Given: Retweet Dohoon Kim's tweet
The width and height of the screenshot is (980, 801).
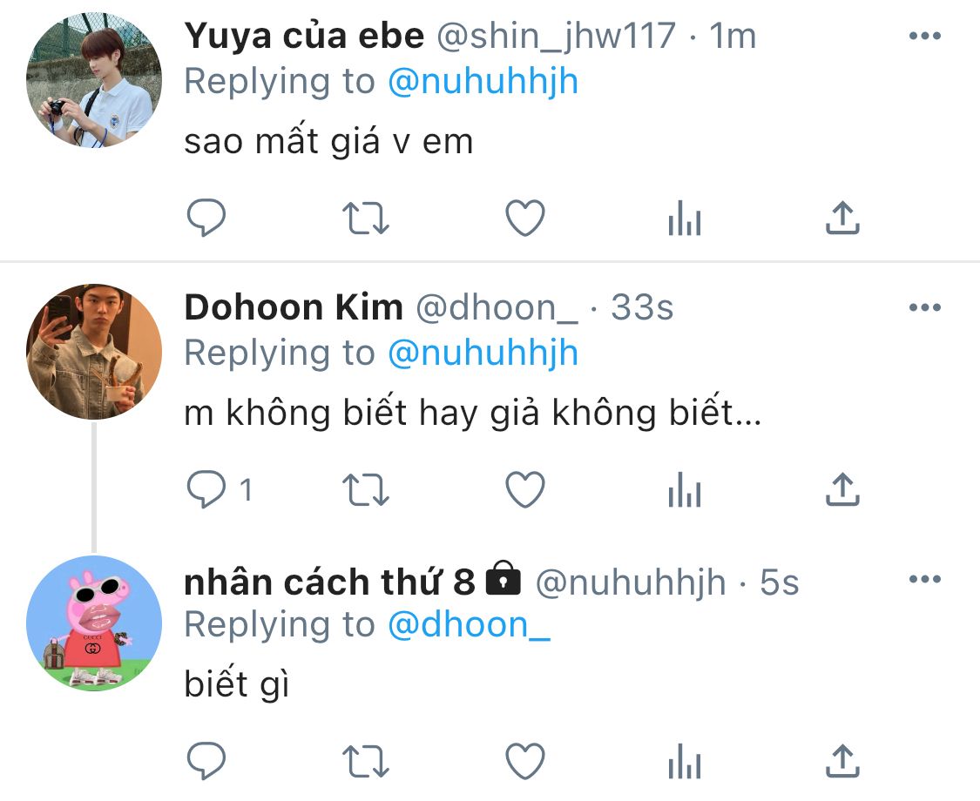Looking at the screenshot, I should pyautogui.click(x=366, y=490).
